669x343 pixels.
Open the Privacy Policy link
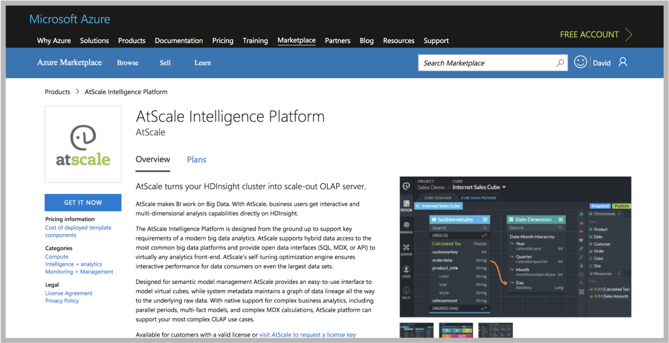(62, 301)
